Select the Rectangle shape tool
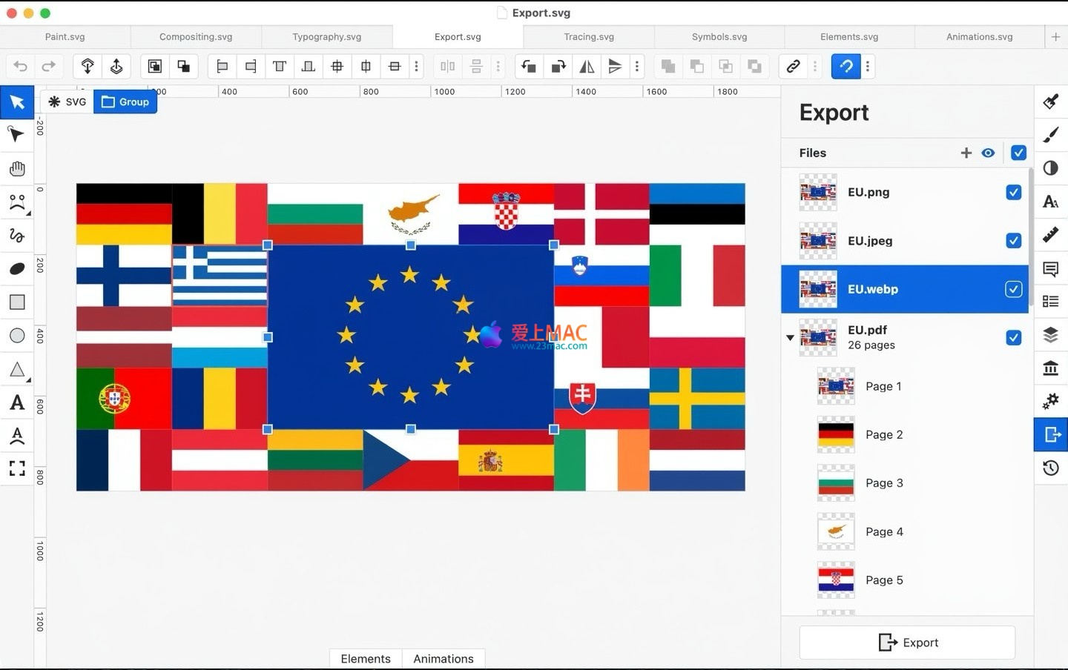This screenshot has height=670, width=1068. click(x=17, y=302)
